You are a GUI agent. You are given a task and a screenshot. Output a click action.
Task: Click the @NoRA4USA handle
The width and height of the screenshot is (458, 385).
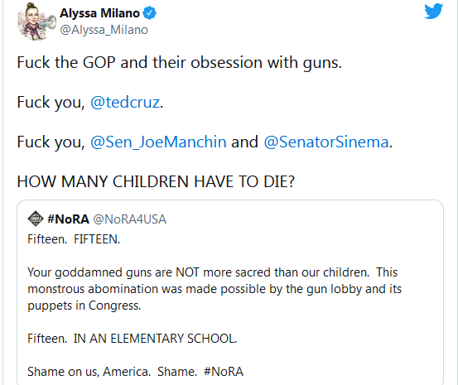130,219
